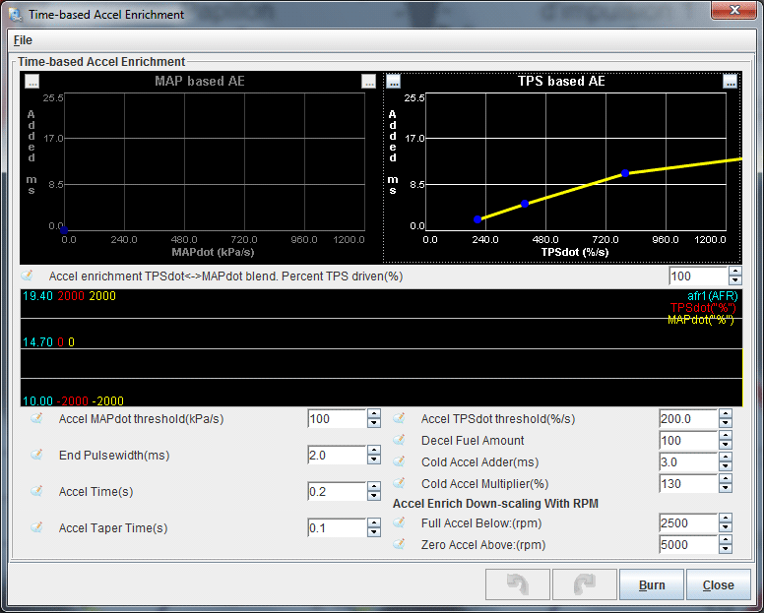This screenshot has height=613, width=764.
Task: Decrease Accel Time value with down arrow
Action: 373,497
